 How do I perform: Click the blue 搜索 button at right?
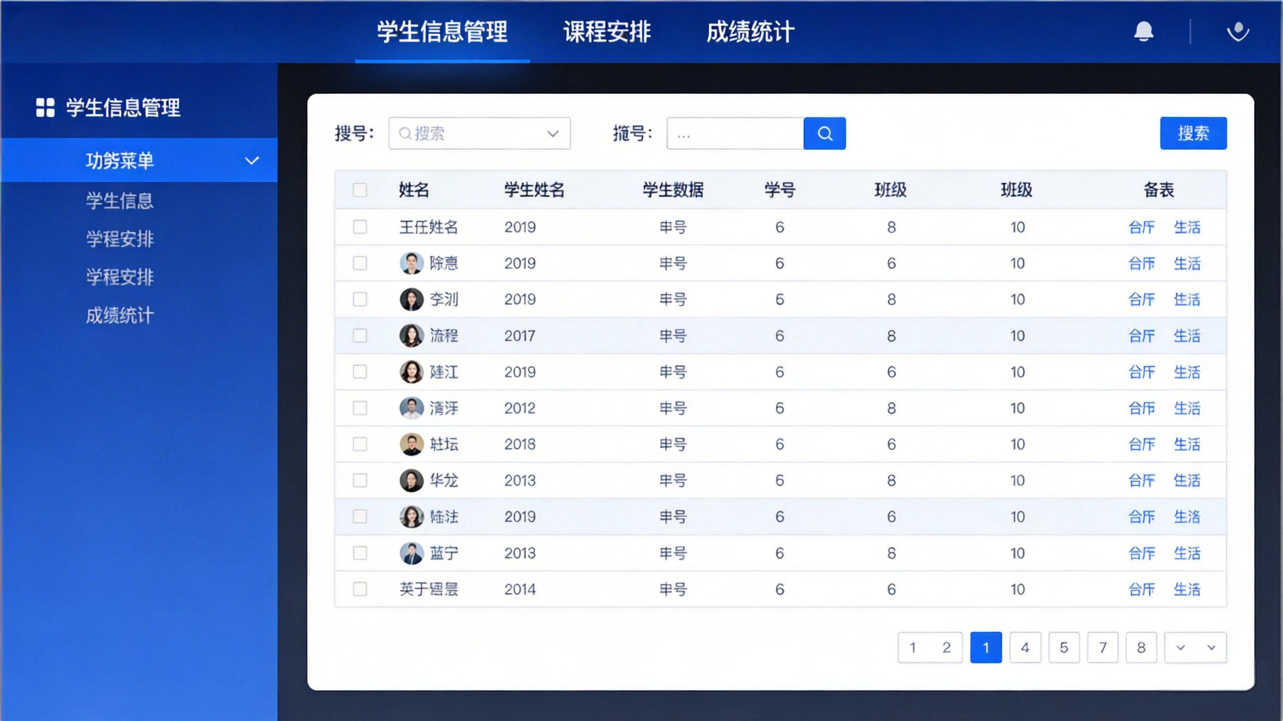[1193, 133]
